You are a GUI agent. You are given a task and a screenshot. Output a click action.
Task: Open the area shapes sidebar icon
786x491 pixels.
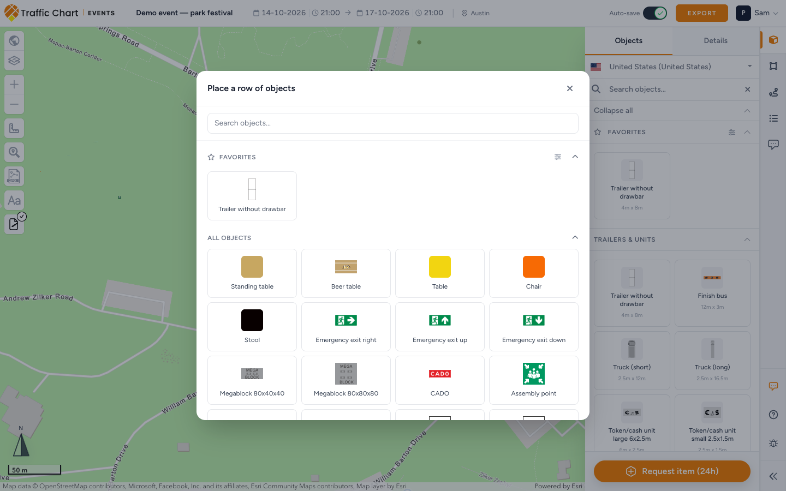(x=773, y=66)
